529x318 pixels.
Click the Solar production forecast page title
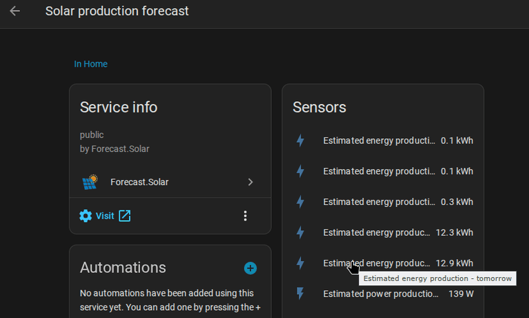coord(117,11)
